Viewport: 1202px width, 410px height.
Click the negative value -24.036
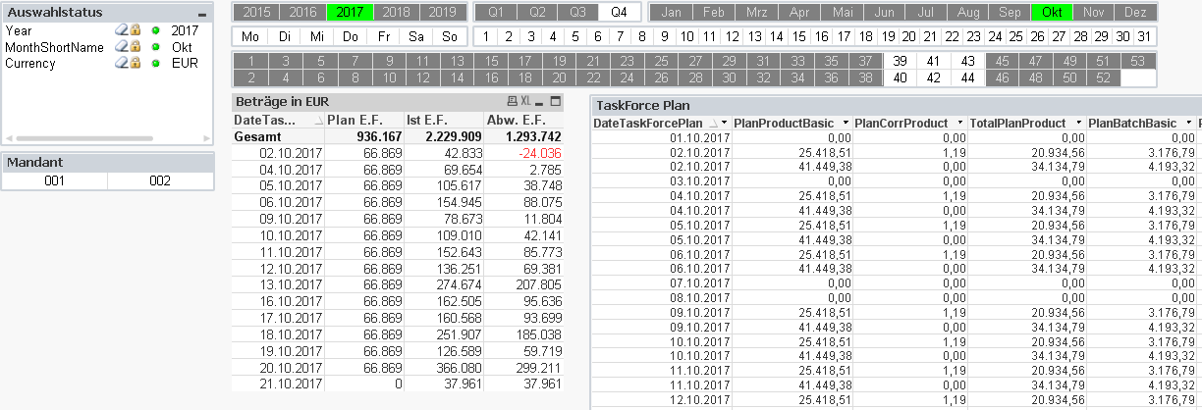tap(538, 153)
